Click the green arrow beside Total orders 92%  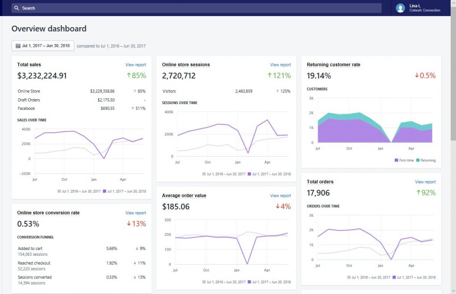(x=419, y=193)
